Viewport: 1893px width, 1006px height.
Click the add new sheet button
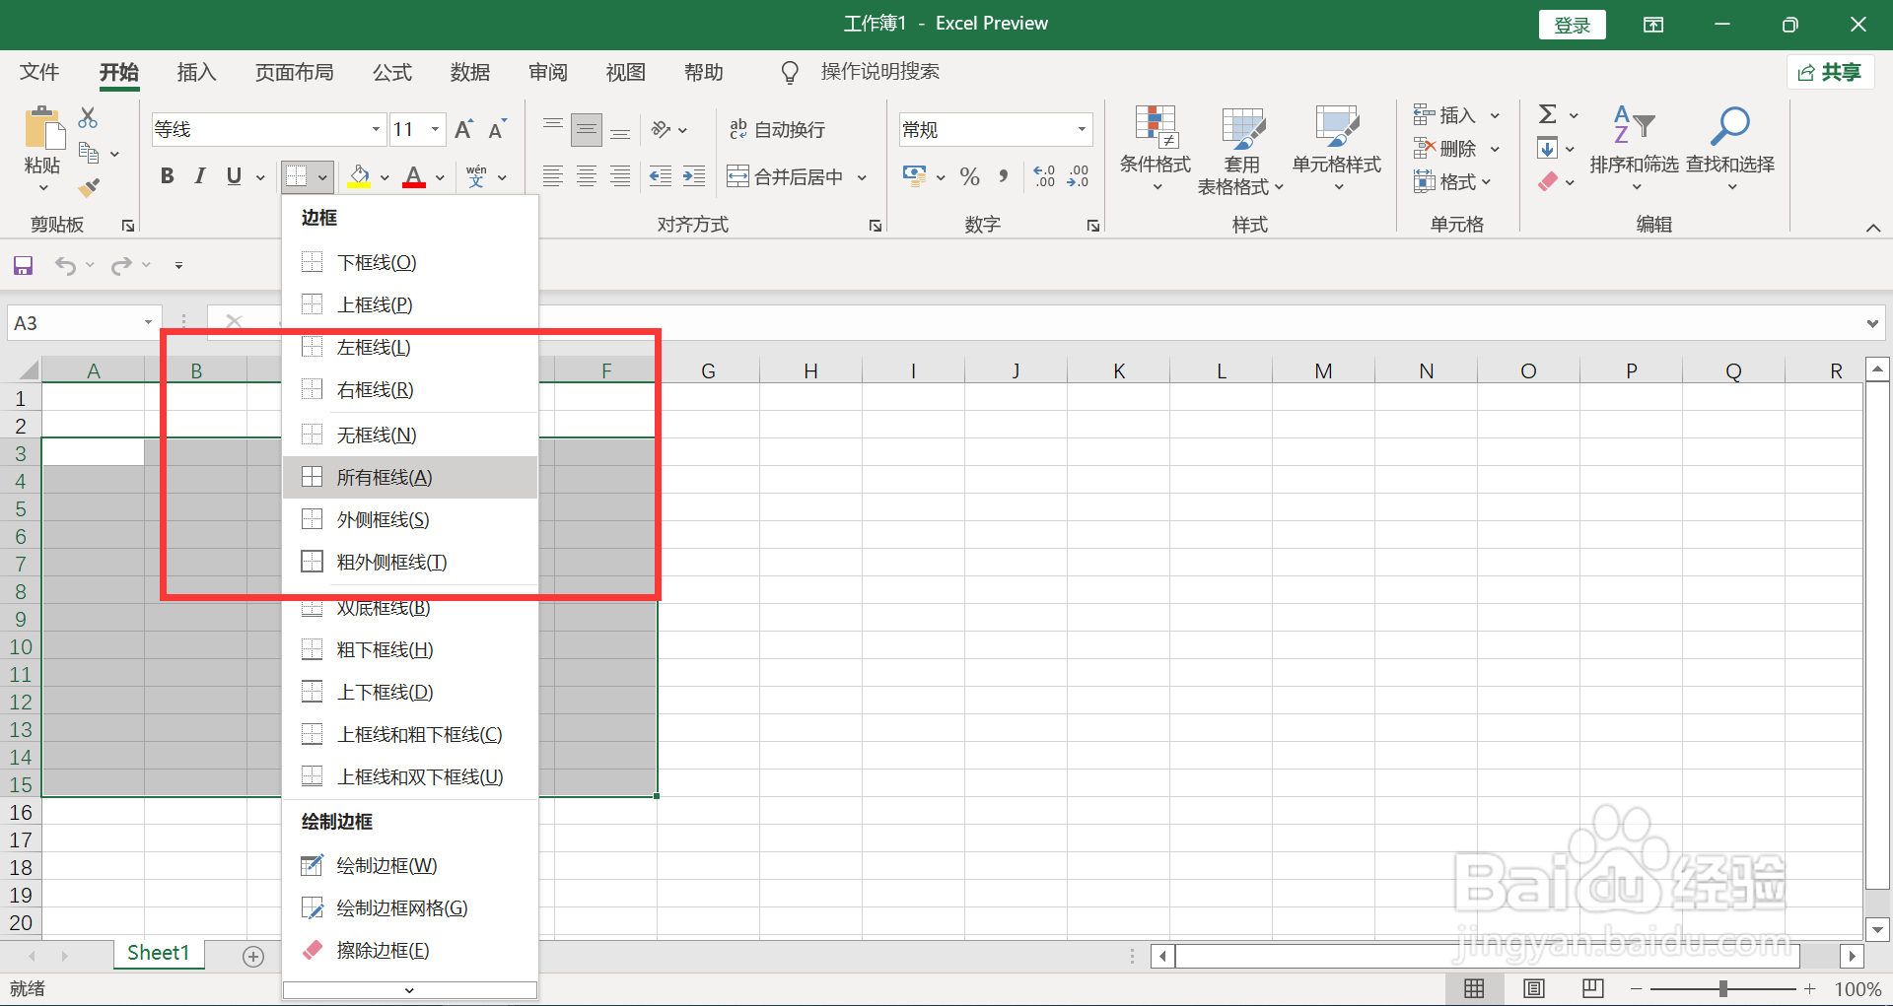point(253,957)
